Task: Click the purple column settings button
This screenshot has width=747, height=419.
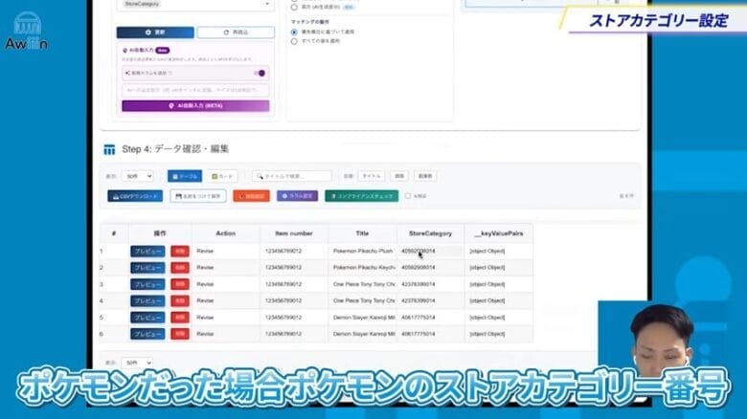Action: [x=297, y=196]
